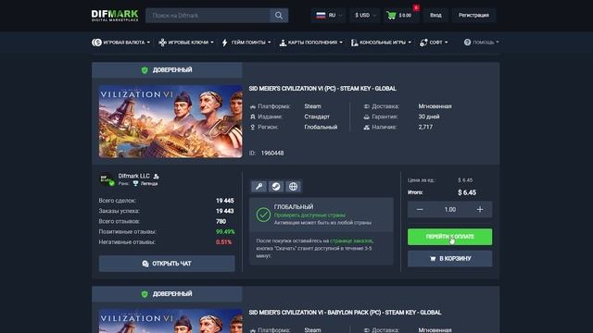Click the Регистрация button

pyautogui.click(x=473, y=16)
